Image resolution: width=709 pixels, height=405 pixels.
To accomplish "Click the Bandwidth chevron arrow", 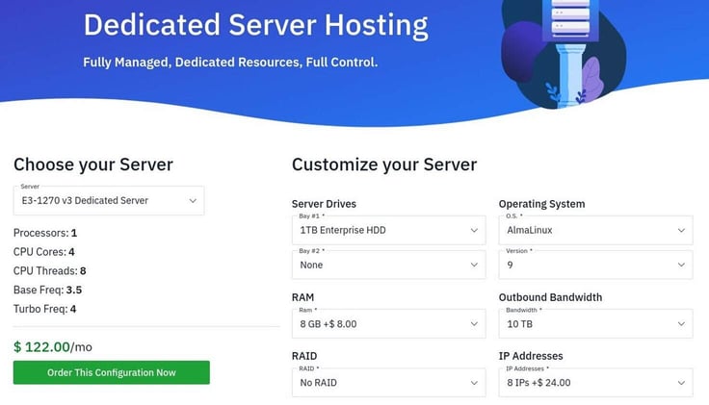I will 681,324.
